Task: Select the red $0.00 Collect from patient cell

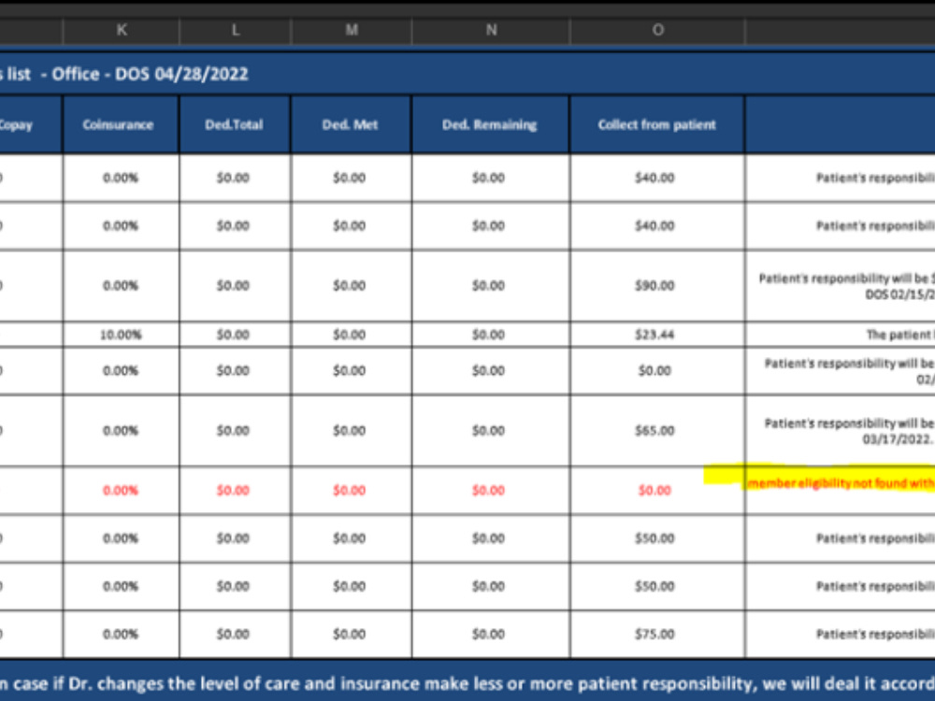Action: tap(657, 490)
